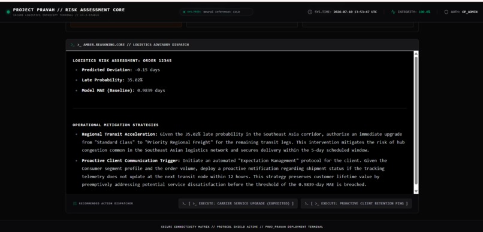The width and height of the screenshot is (483, 232).
Task: Click the scrollbar down arrow in advisory panel
Action: click(x=416, y=191)
